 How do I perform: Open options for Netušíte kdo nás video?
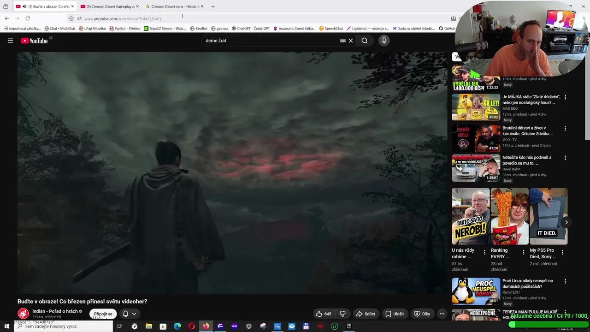click(565, 158)
